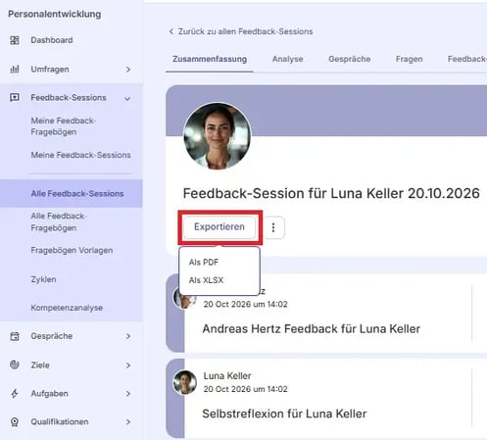Open the Fragen tab
Viewport: 487px width, 440px height.
410,59
